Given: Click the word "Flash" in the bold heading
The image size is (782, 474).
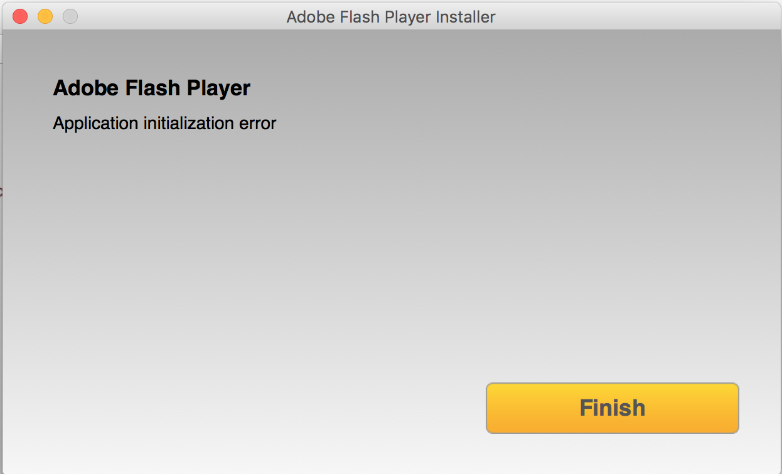Looking at the screenshot, I should 147,88.
